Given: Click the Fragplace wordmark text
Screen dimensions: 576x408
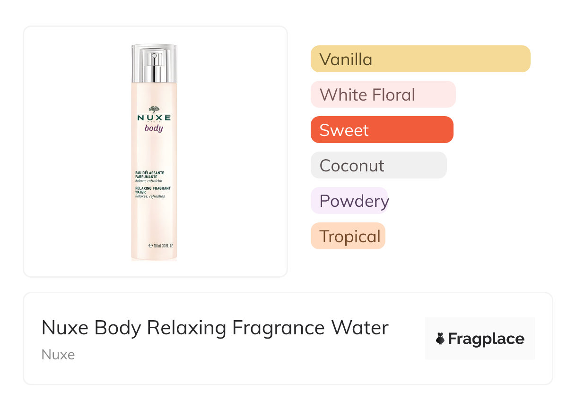Looking at the screenshot, I should tap(486, 339).
